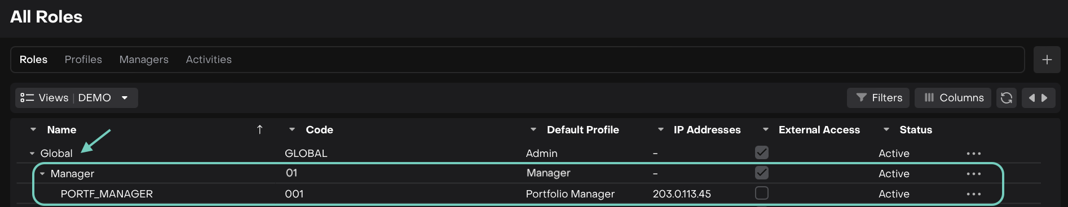Collapse the Global tree row
The height and width of the screenshot is (207, 1068).
click(x=32, y=154)
